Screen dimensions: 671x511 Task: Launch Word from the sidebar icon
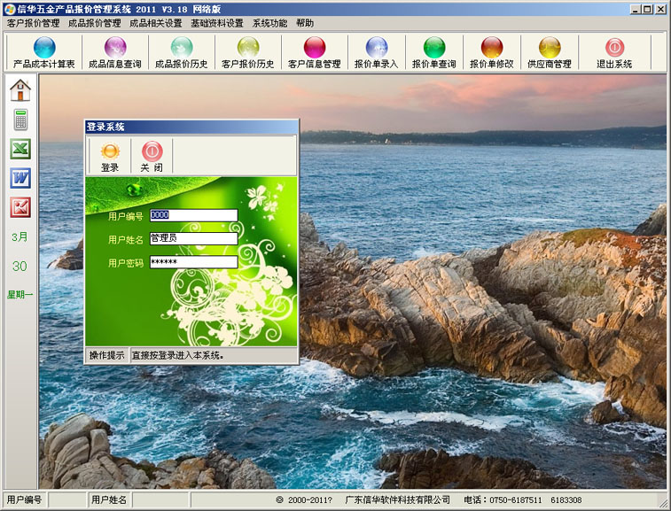20,178
